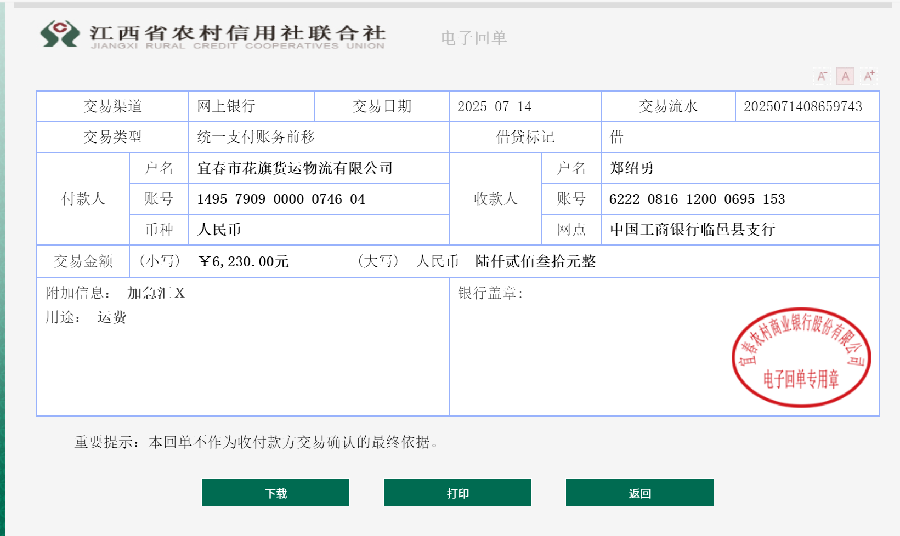
Task: Click the 交易日期 label cell
Action: tap(382, 106)
